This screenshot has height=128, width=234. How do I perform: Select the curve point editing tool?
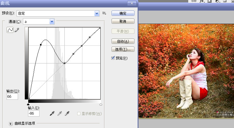pyautogui.click(x=10, y=30)
